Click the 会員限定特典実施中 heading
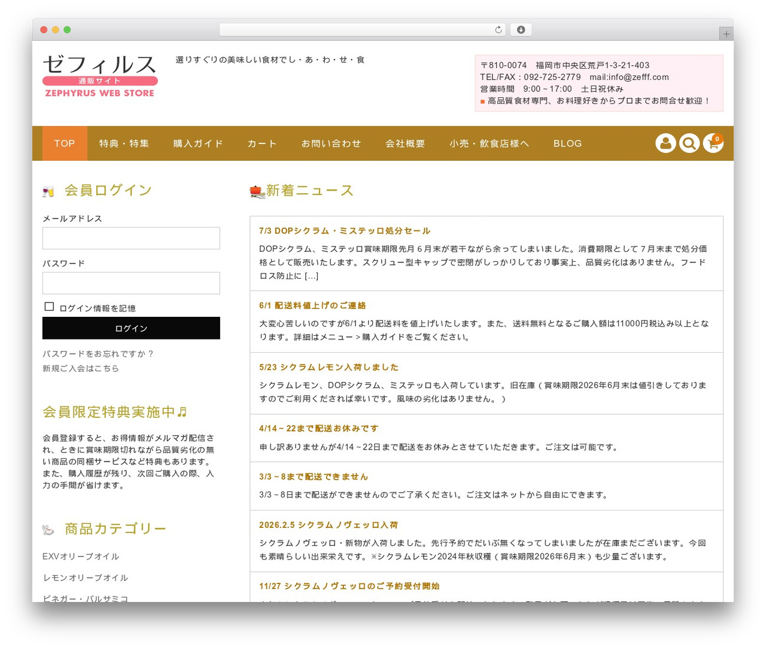This screenshot has width=766, height=648. point(115,412)
